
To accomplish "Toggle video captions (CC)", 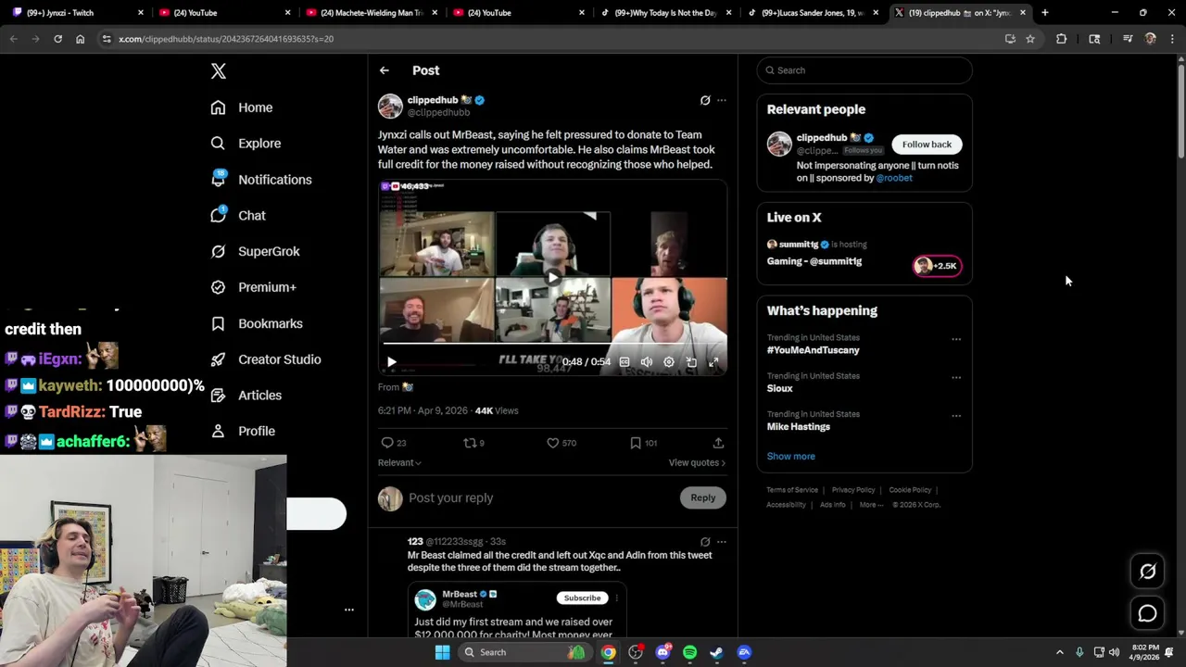I will coord(625,362).
